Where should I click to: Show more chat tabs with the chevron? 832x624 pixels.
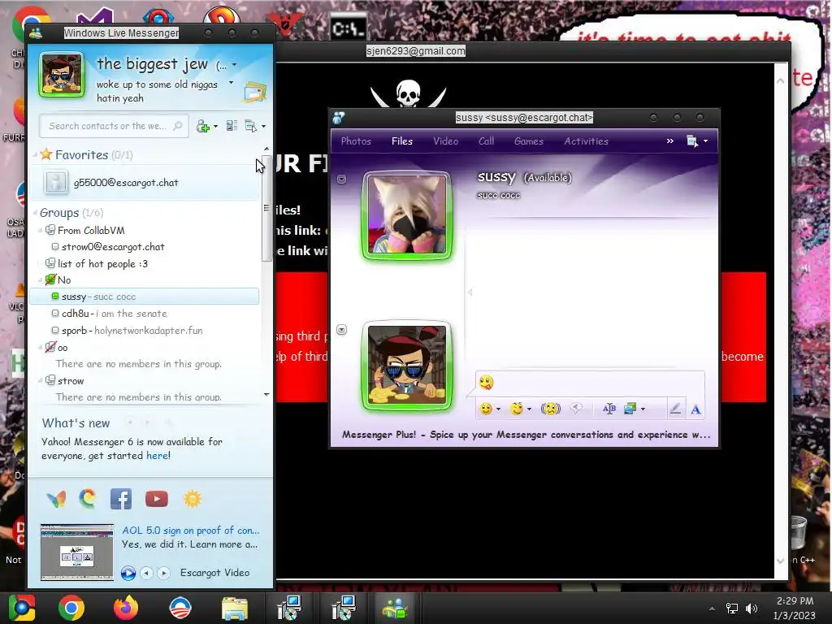pos(669,141)
